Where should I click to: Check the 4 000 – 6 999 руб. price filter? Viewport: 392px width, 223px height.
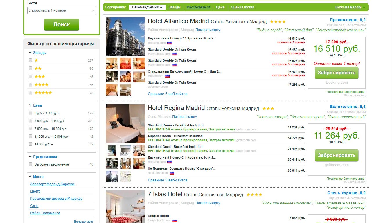pyautogui.click(x=30, y=121)
